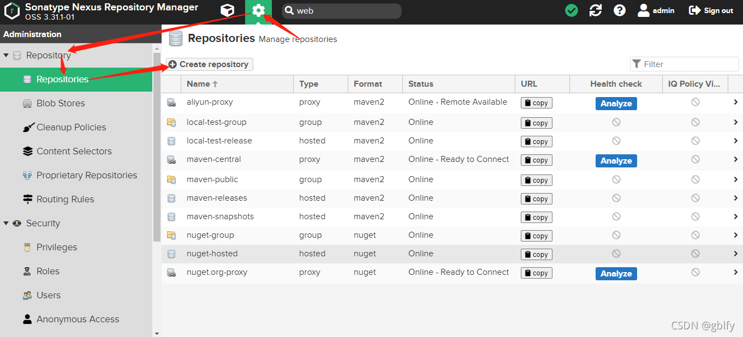
Task: Click the IQ Policy Violations column header
Action: click(695, 84)
